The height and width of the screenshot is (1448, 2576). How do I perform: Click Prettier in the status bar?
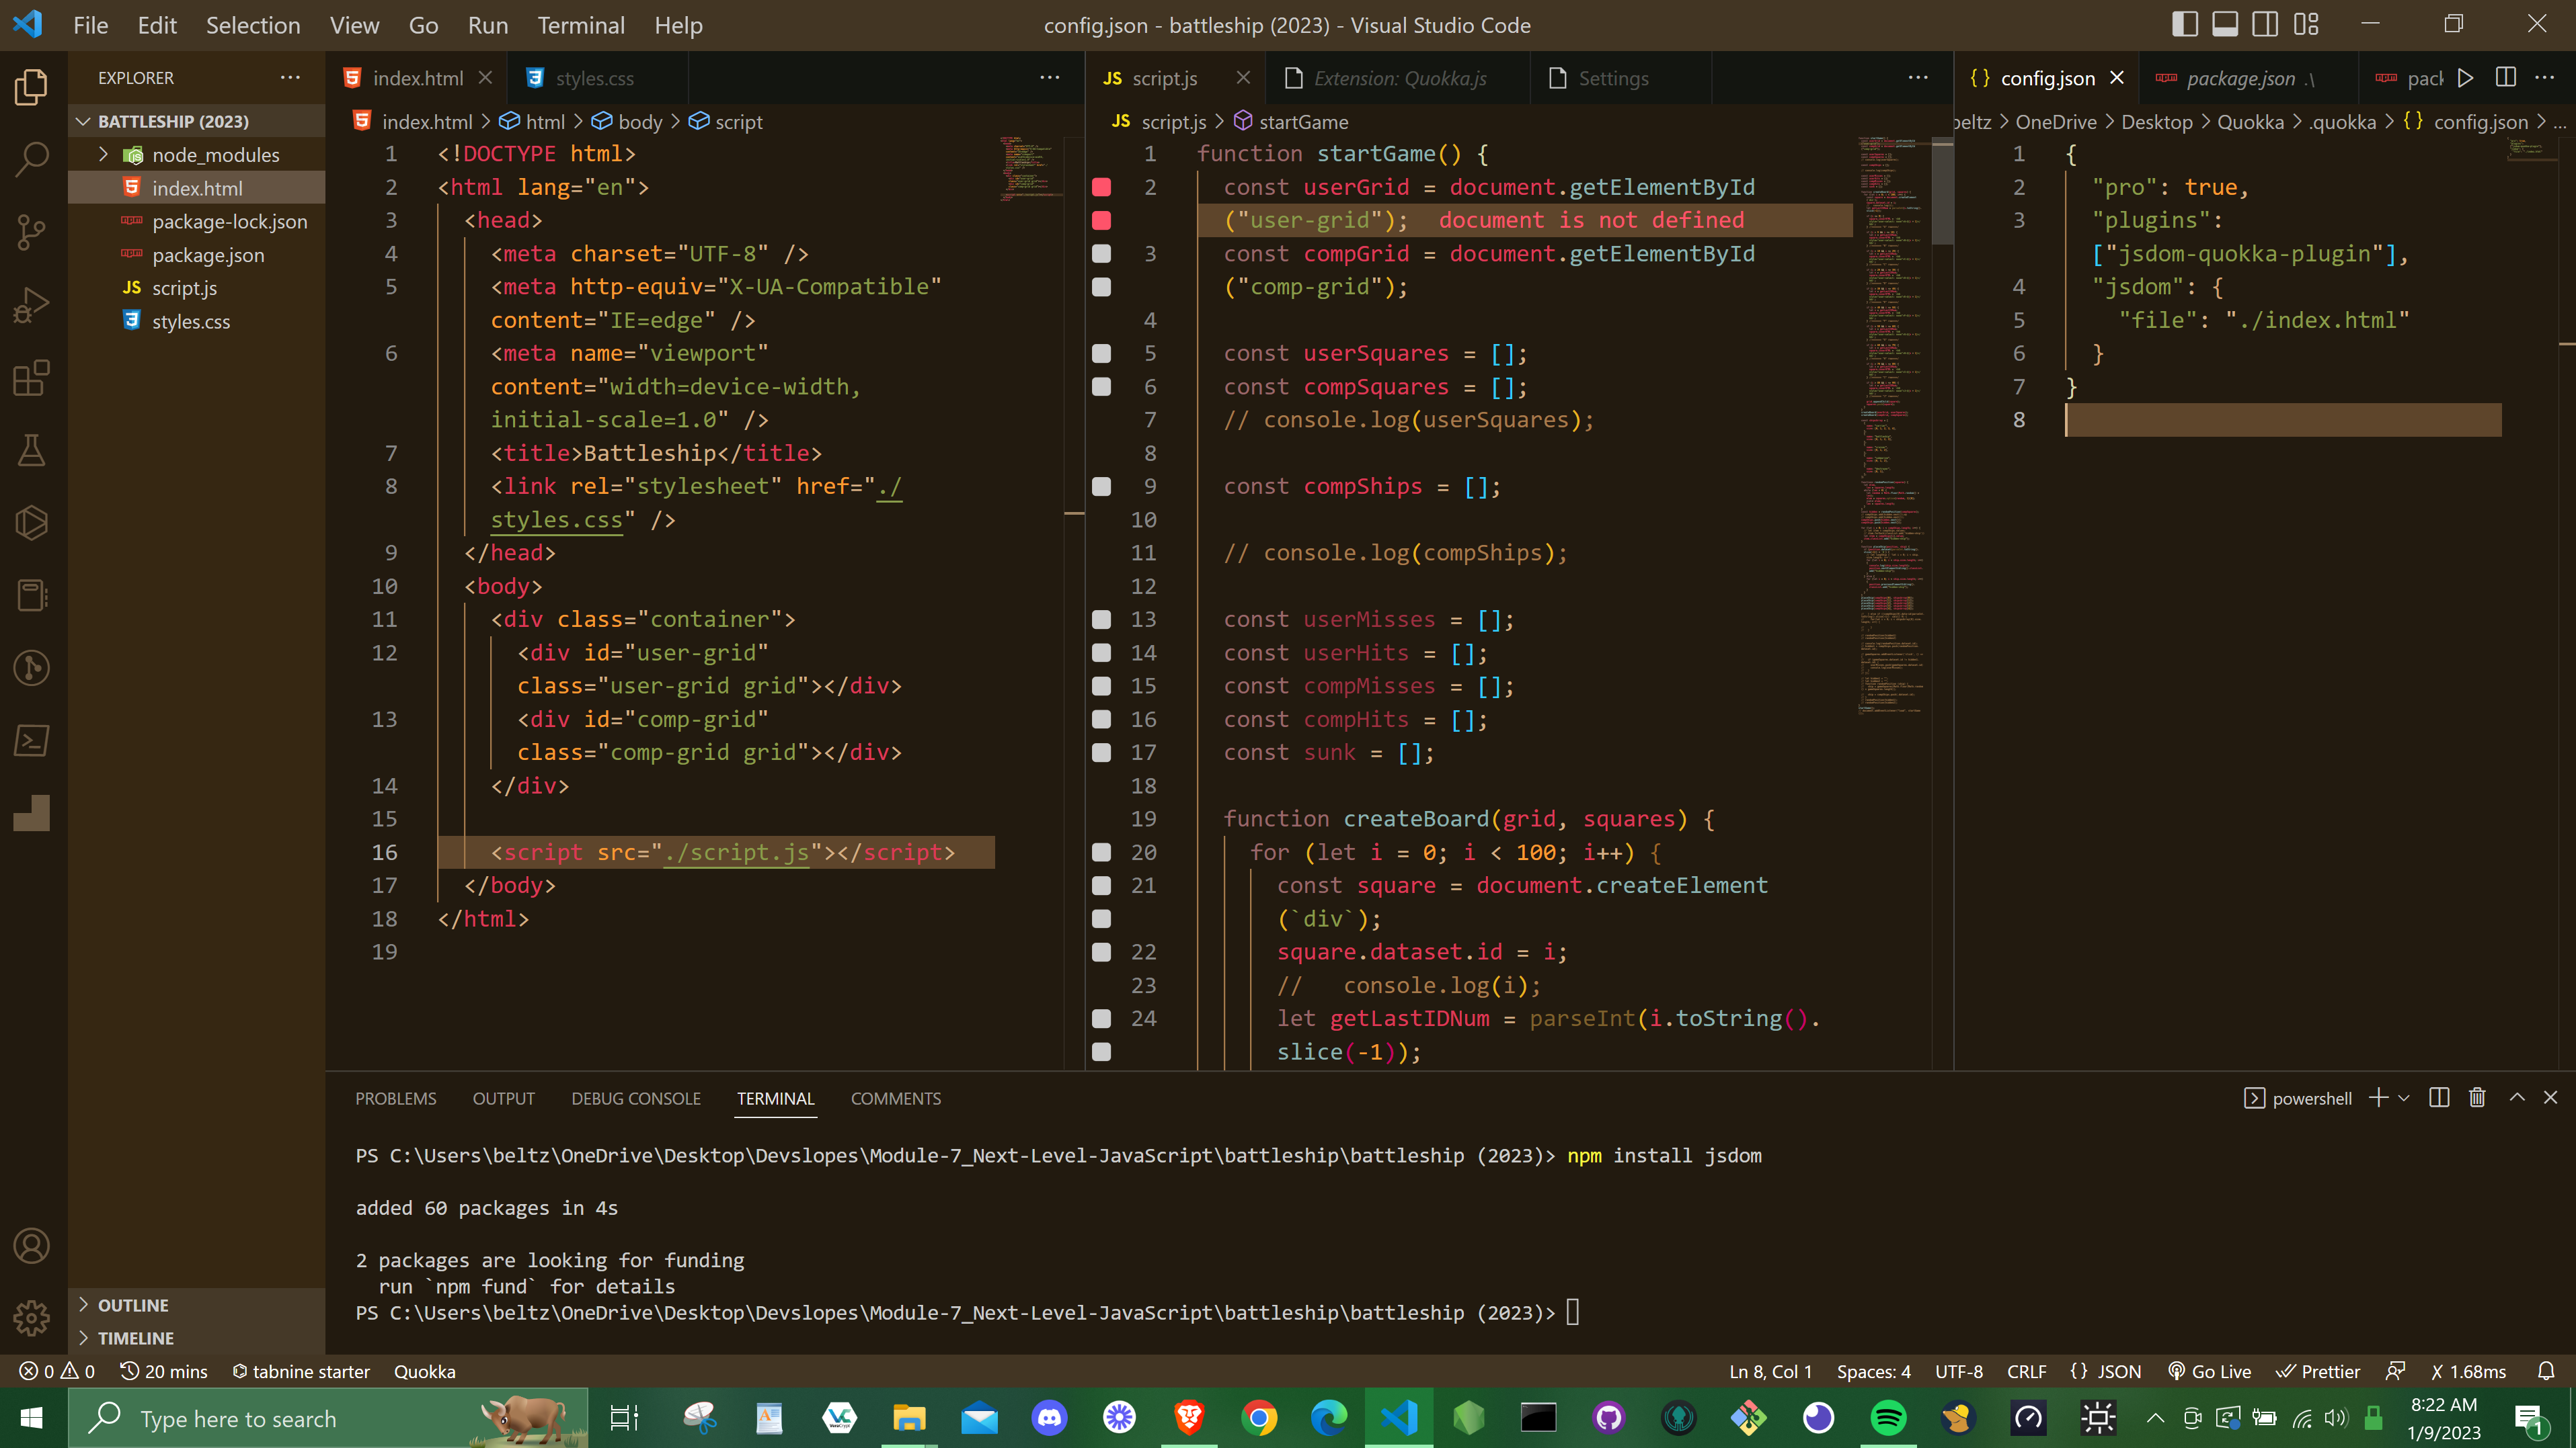(2318, 1371)
